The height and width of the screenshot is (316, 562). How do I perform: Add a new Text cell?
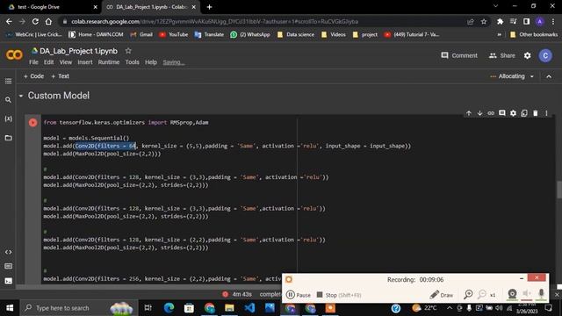[60, 76]
